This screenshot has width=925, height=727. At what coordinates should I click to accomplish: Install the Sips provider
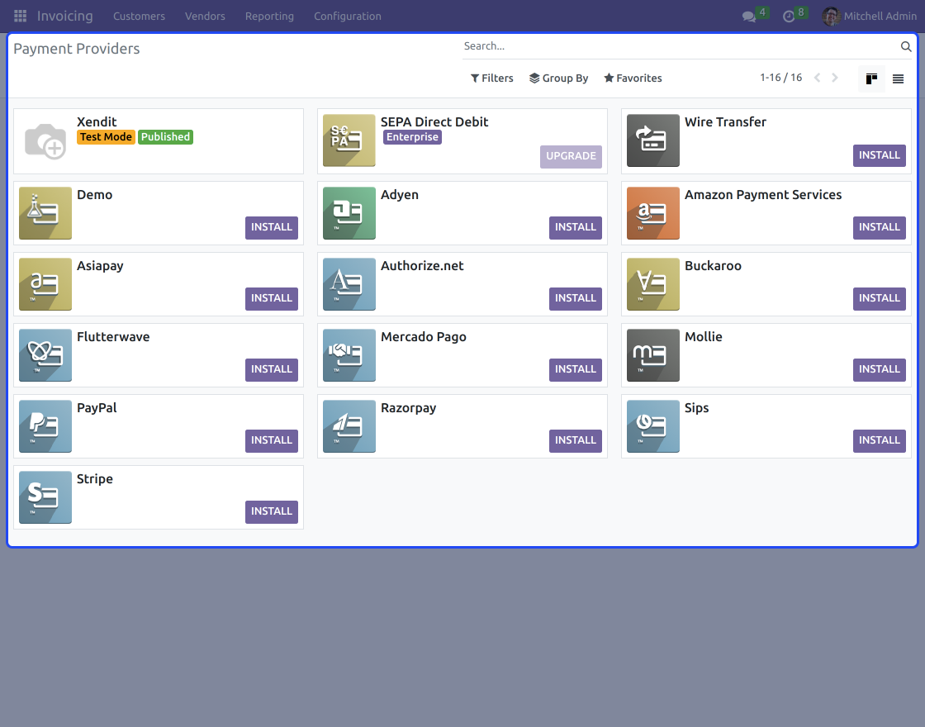[x=880, y=441]
